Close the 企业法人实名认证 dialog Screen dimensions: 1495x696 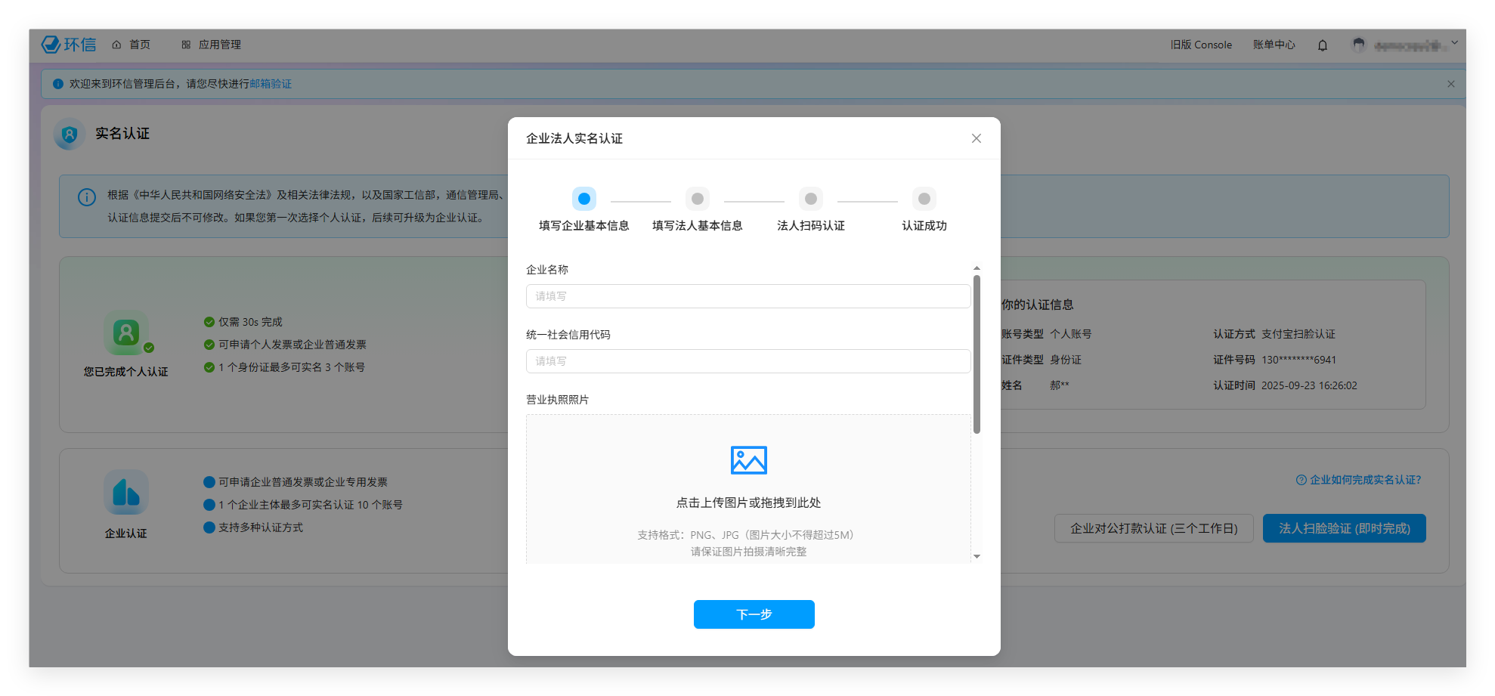point(976,138)
